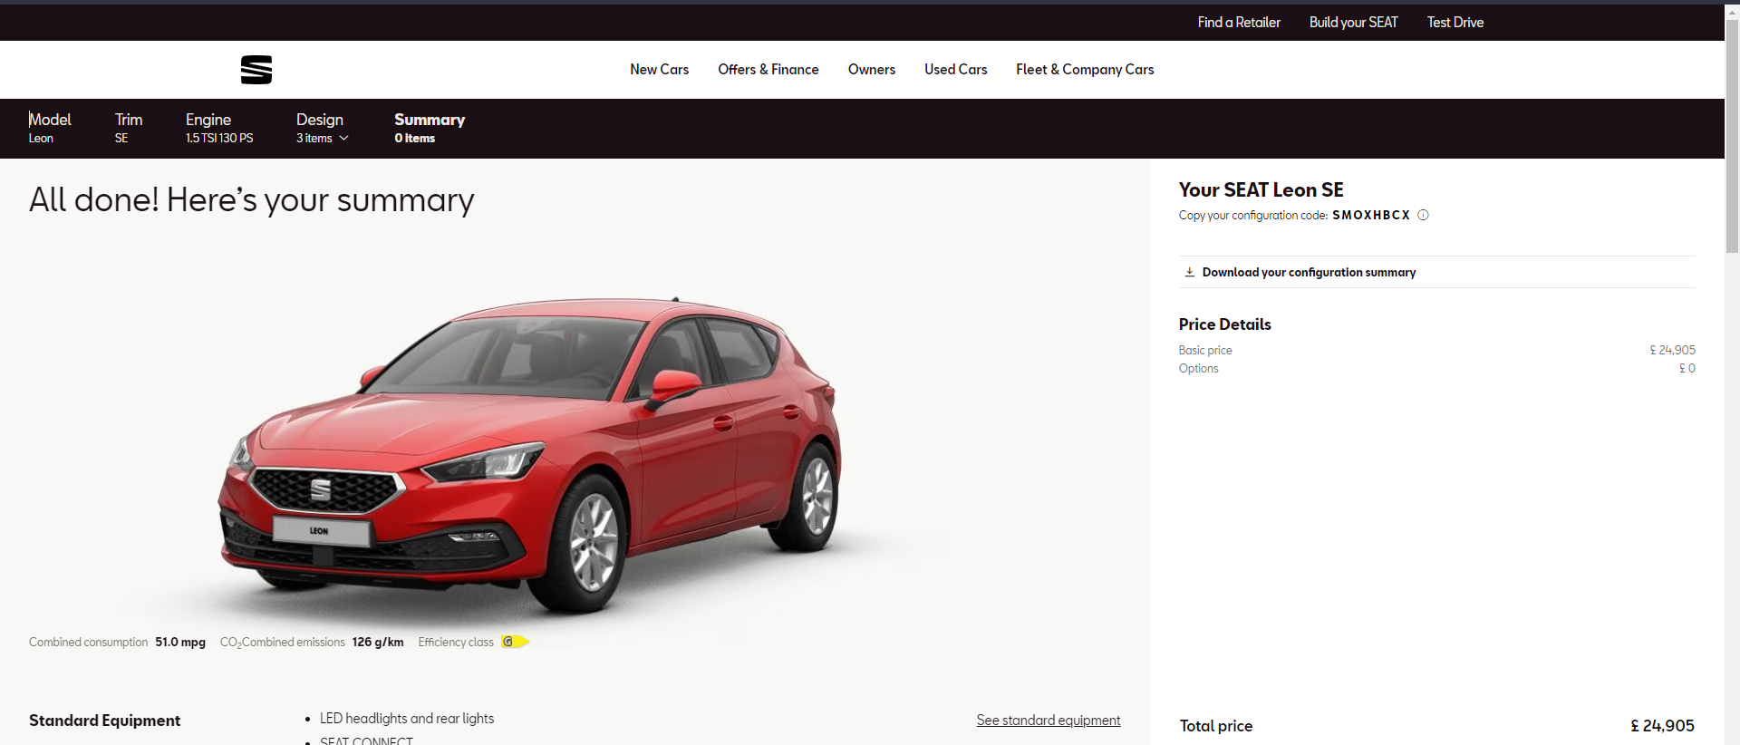Click the Options £ 0 value
Image resolution: width=1740 pixels, height=745 pixels.
(x=1687, y=368)
